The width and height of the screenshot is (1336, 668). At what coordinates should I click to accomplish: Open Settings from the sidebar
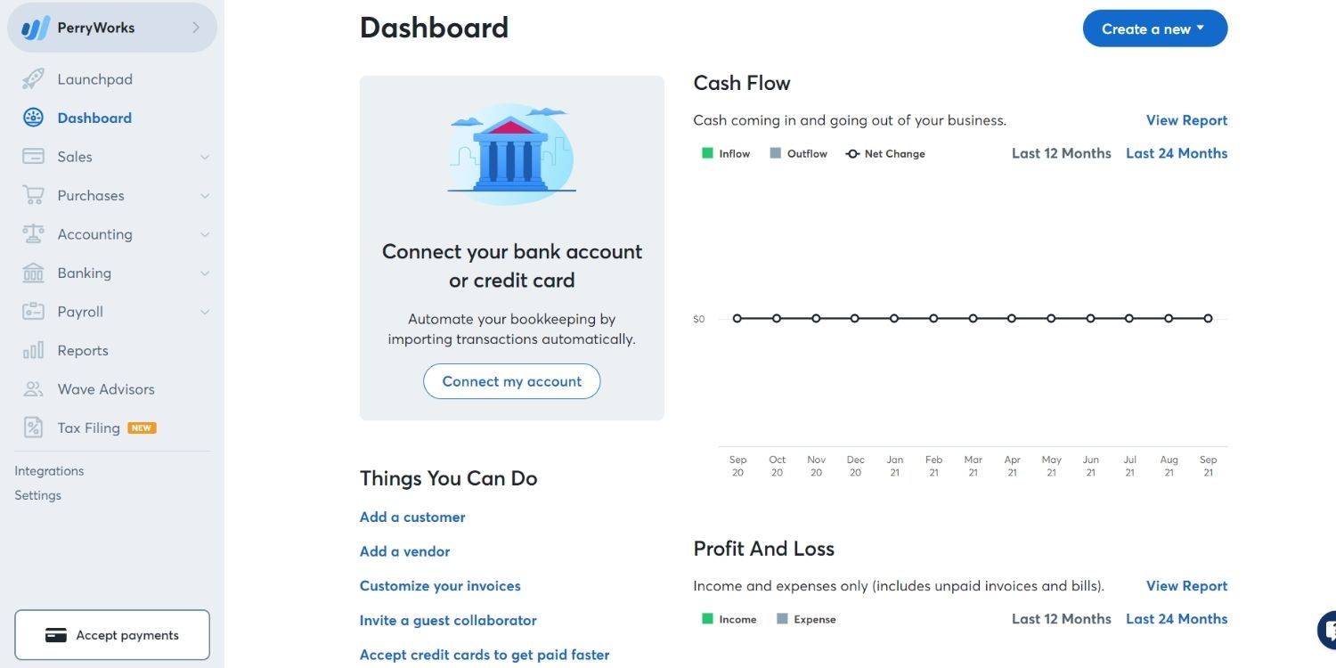(37, 494)
